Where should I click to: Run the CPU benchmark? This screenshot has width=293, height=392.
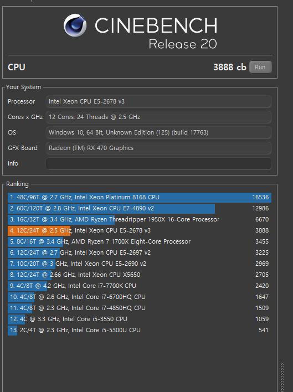point(260,67)
